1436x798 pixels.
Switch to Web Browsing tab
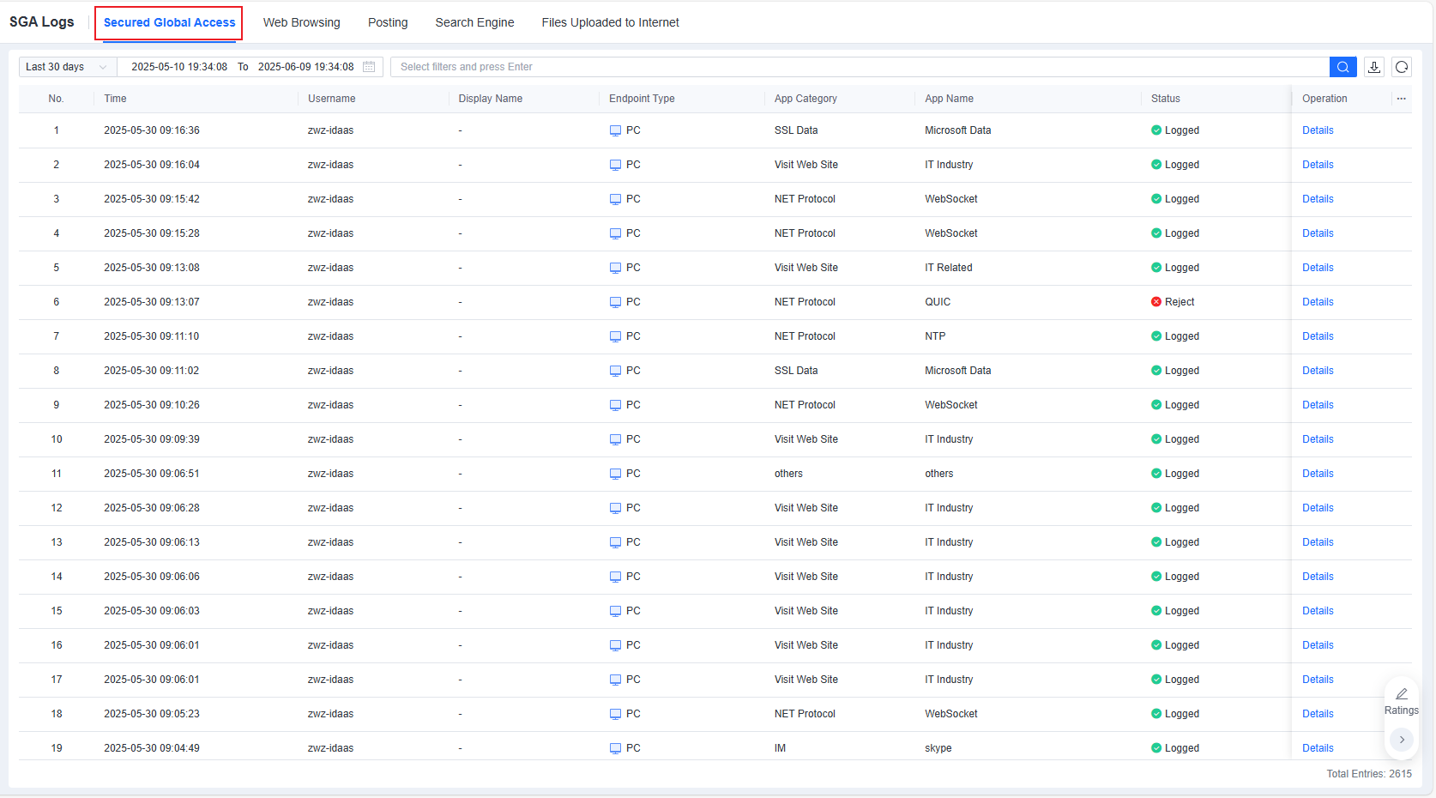coord(302,22)
